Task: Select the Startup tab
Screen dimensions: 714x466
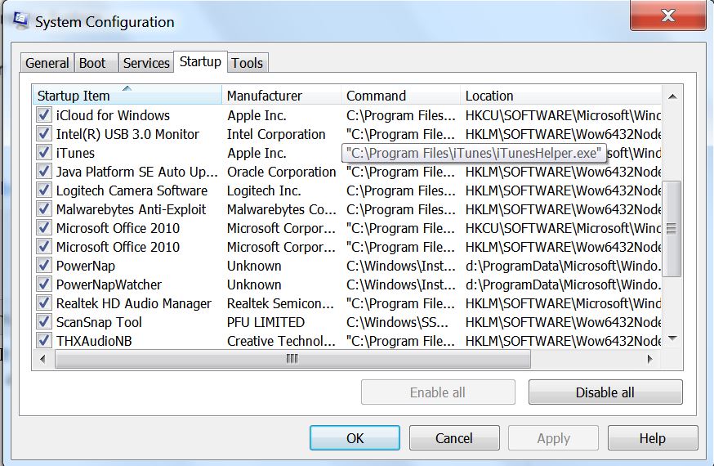Action: [200, 61]
